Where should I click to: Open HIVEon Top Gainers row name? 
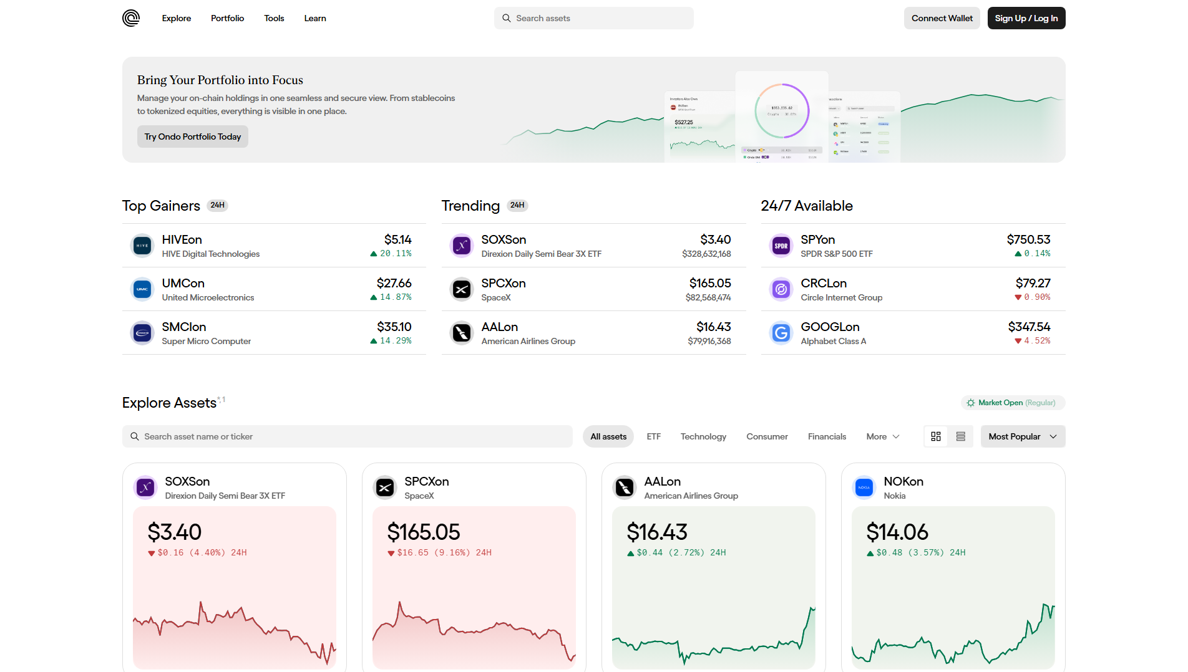point(182,240)
